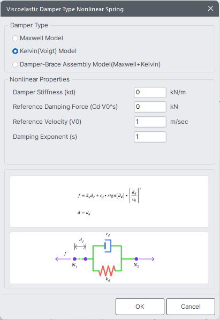The width and height of the screenshot is (220, 320).
Task: Click the Kelvin force equation image
Action: (x=109, y=202)
